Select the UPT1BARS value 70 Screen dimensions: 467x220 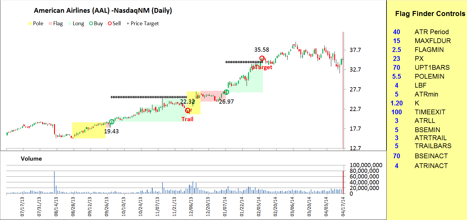[x=397, y=67]
